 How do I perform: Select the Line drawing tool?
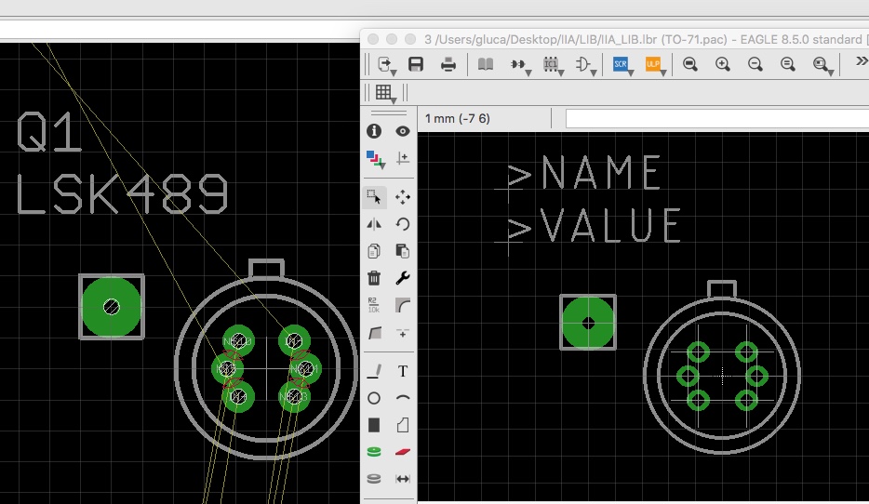(375, 371)
